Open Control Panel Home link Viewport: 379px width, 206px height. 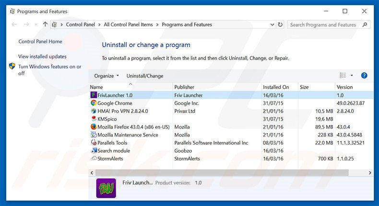[40, 41]
